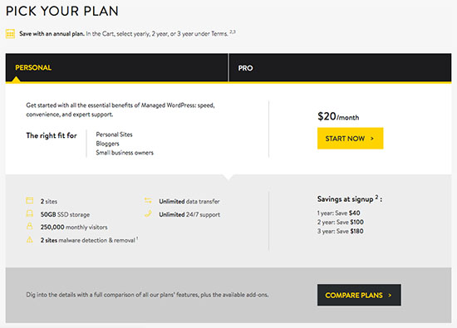Click the 2 sites browser window icon
The width and height of the screenshot is (457, 328).
coord(29,200)
